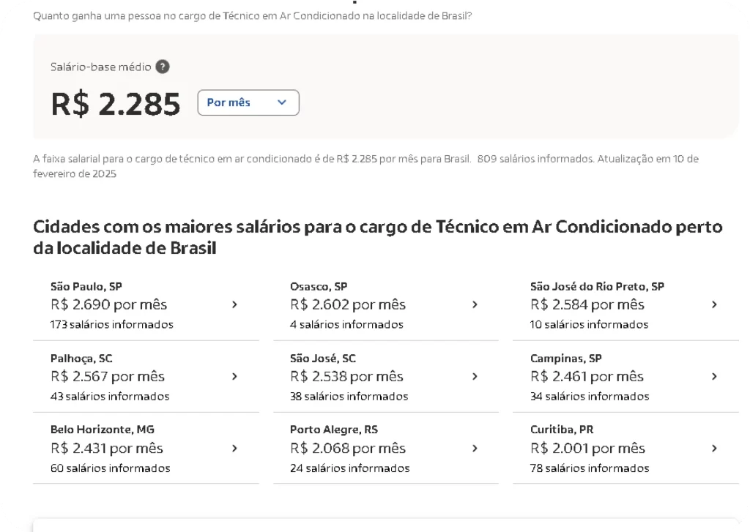Click the help icon beside Salário-base médio
Screen dimensions: 750x532
click(x=163, y=67)
